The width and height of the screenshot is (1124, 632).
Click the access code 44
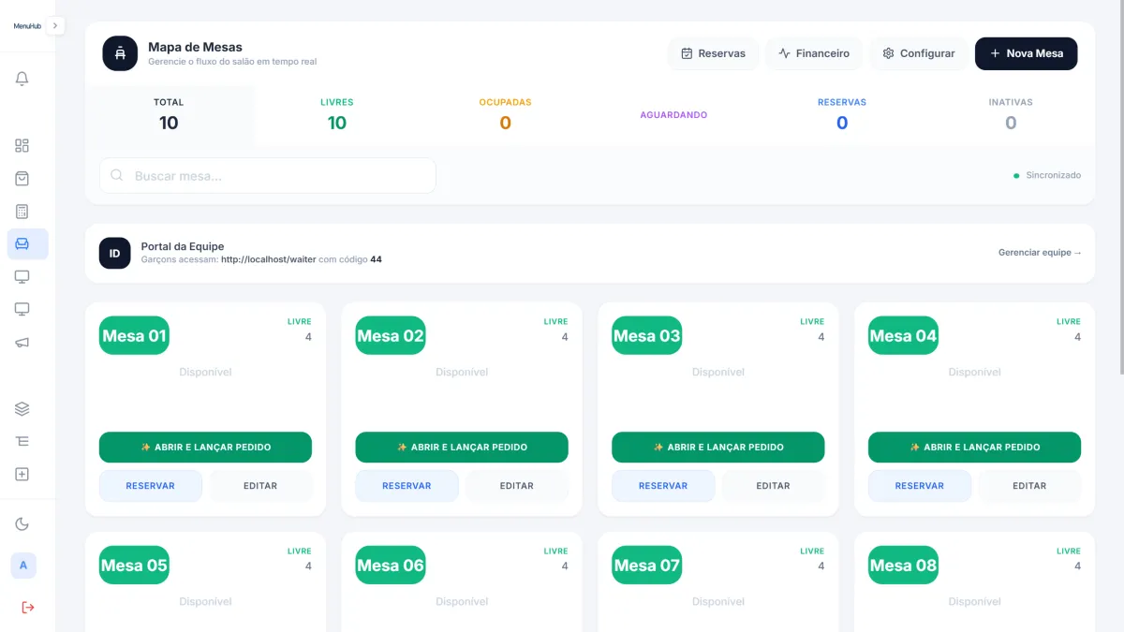click(376, 259)
